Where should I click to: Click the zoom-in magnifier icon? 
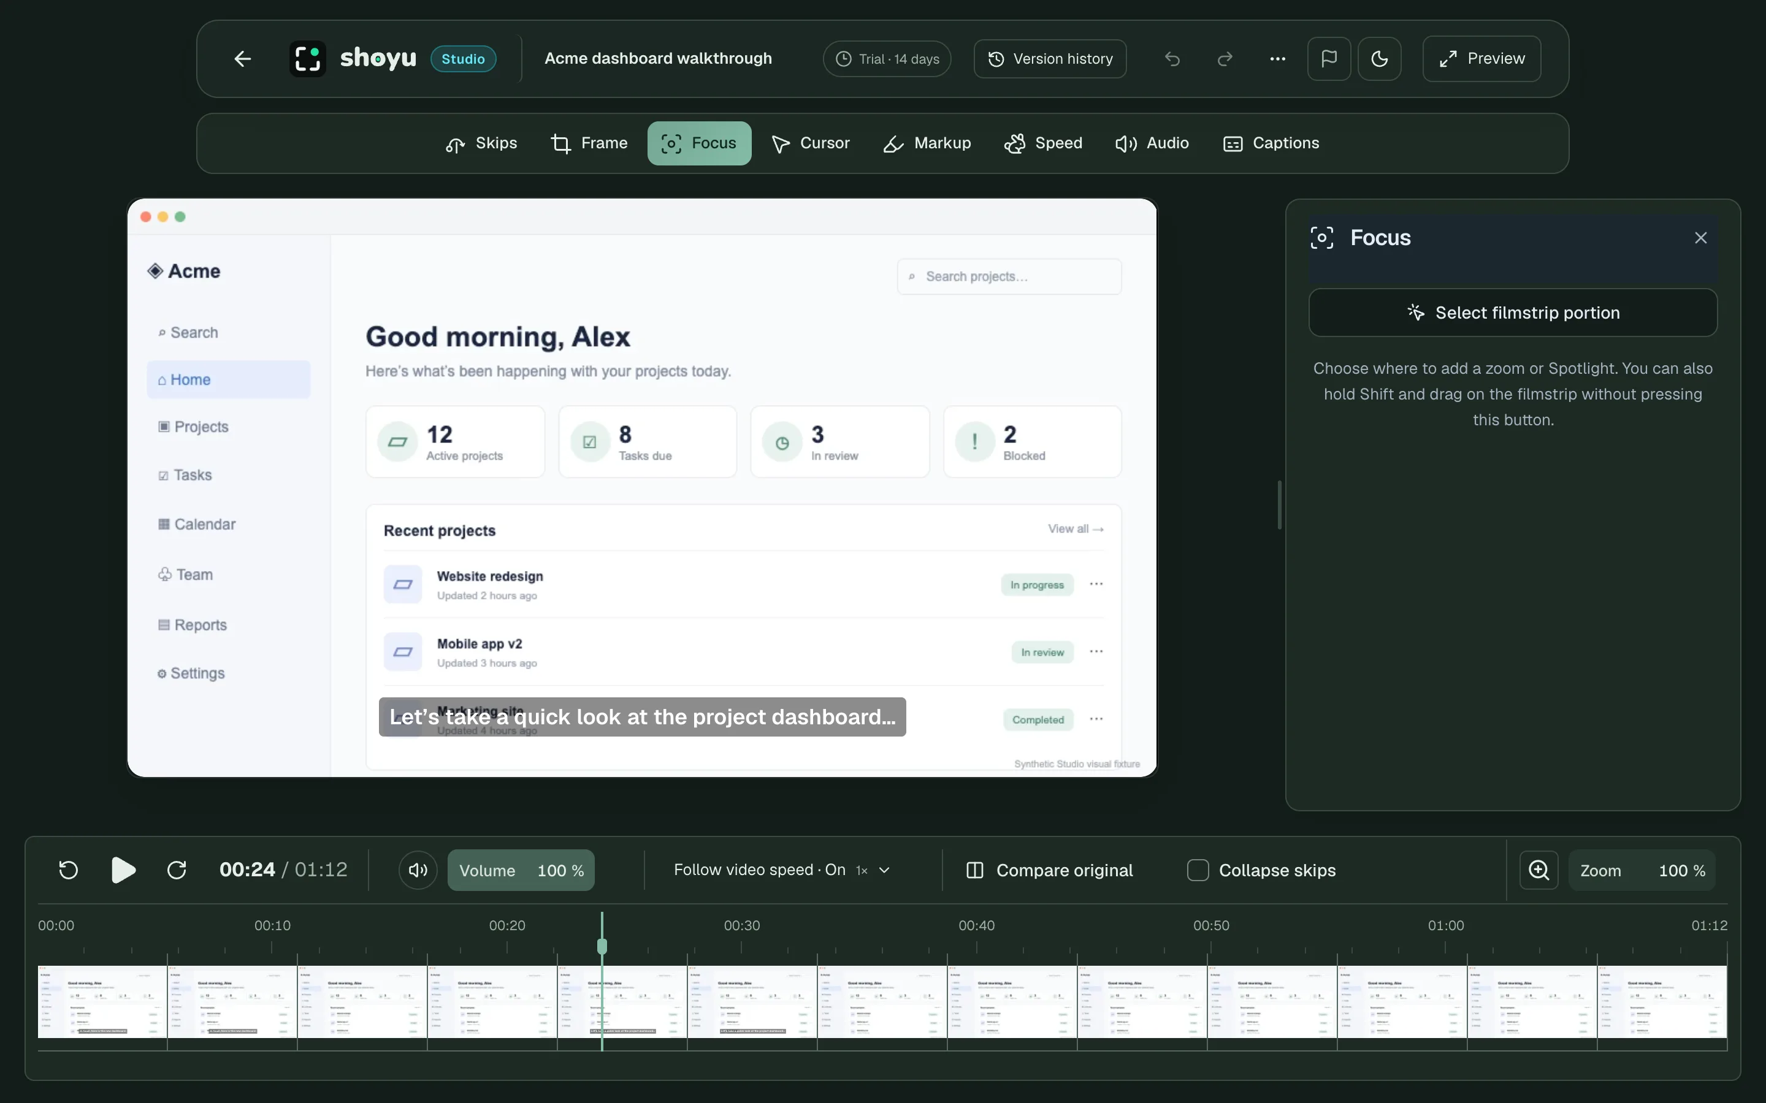point(1539,870)
